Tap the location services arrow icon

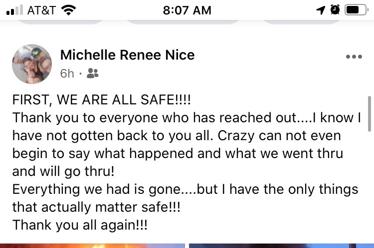pos(321,10)
